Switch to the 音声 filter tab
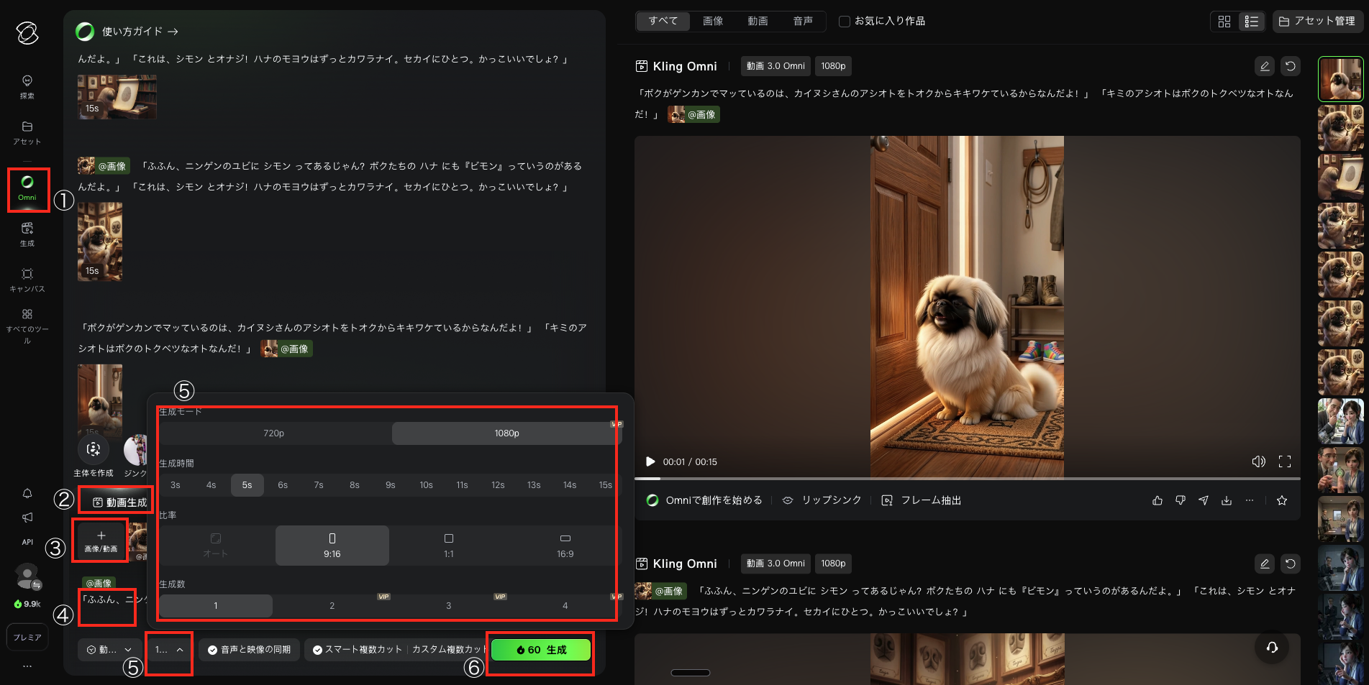This screenshot has width=1369, height=685. pos(803,22)
